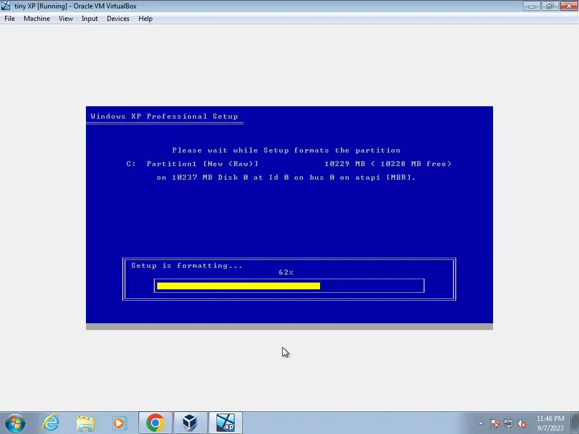Open the Help menu
579x434 pixels.
[x=145, y=19]
